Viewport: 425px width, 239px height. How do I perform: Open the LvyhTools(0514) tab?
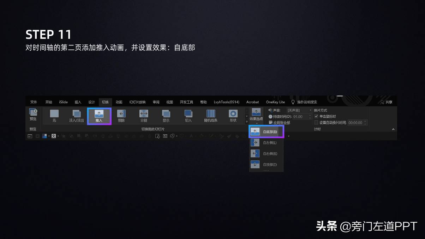click(227, 102)
